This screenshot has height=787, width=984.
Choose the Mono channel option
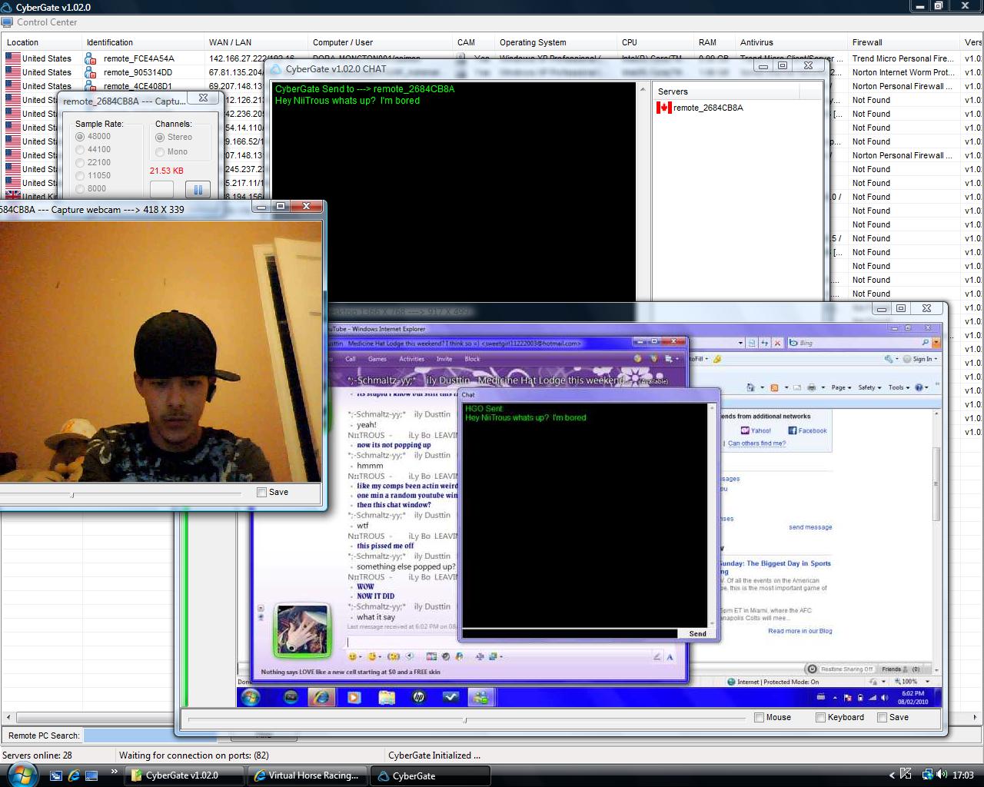pos(160,152)
